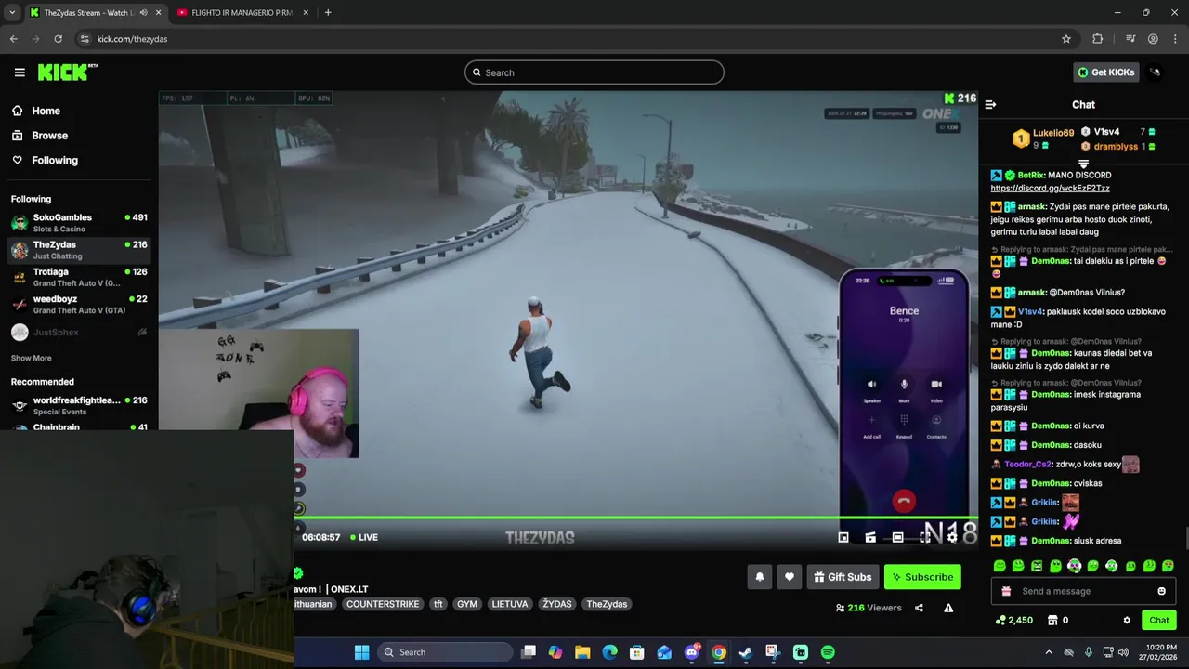Click the Send a message chat input
The height and width of the screenshot is (669, 1189).
pos(1083,591)
